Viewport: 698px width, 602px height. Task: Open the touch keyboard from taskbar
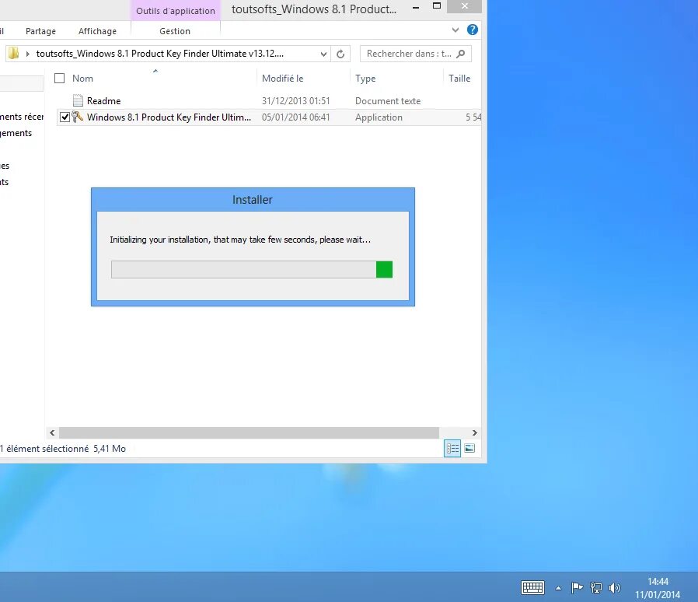[532, 588]
